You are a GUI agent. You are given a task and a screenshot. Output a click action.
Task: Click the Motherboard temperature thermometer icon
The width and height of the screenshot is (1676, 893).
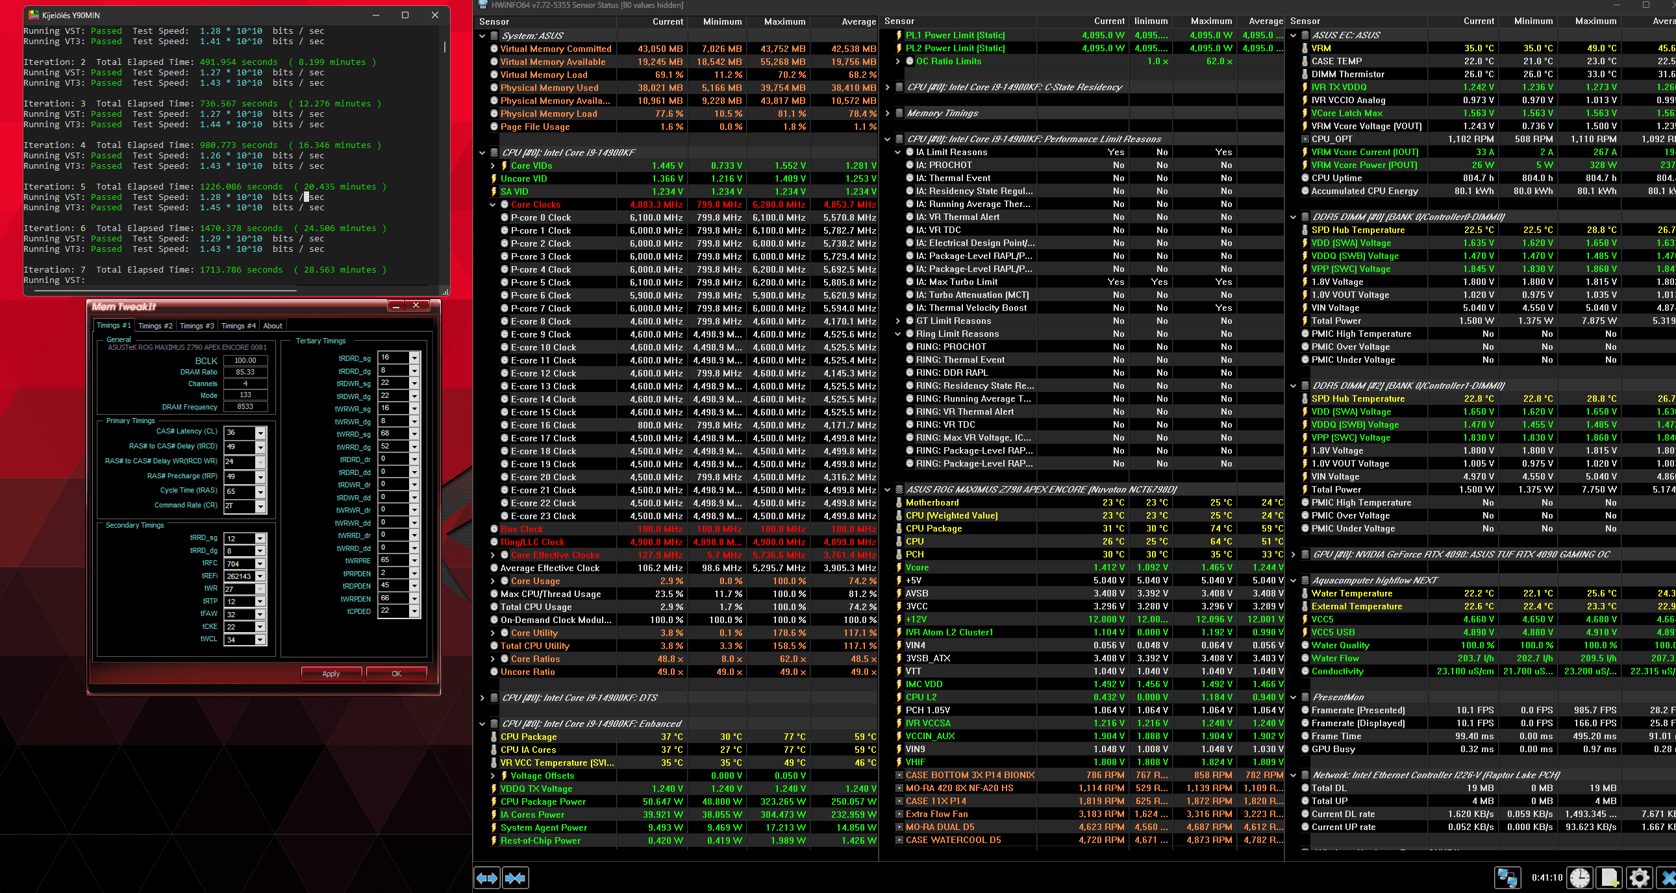click(x=899, y=503)
